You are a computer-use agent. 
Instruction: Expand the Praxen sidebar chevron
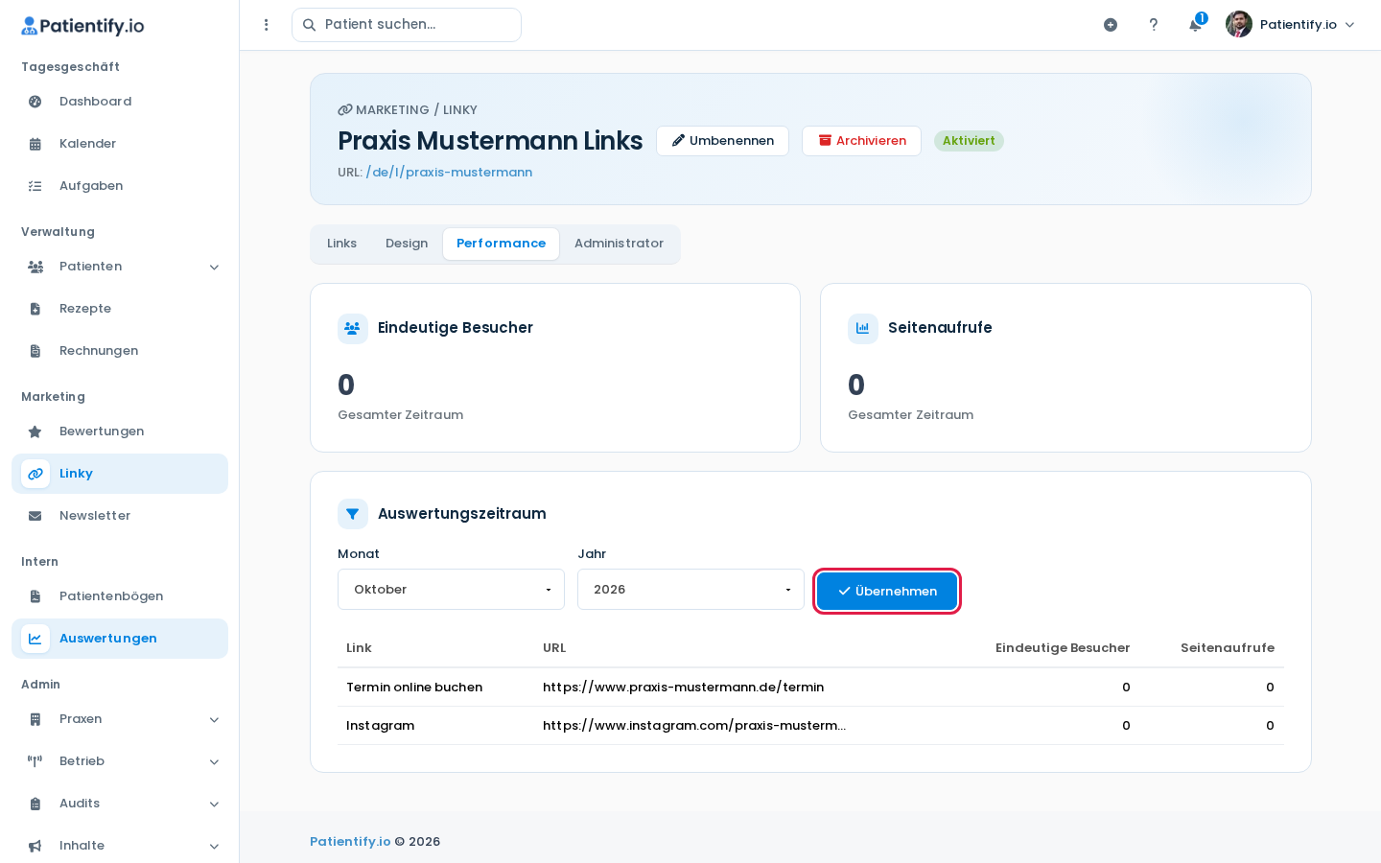214,720
